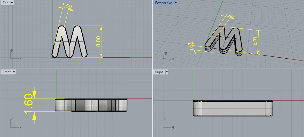Click the xyz axis icon in Perspective viewport
This screenshot has width=304, height=137.
pos(168,55)
